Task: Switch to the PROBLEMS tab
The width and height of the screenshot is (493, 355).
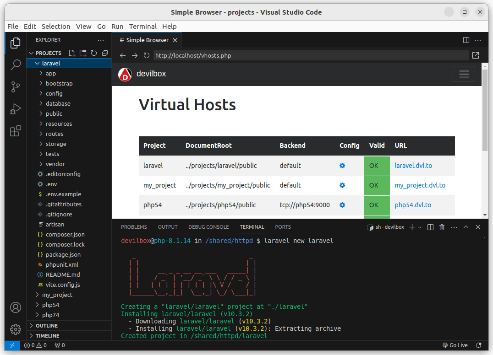Action: [x=134, y=227]
